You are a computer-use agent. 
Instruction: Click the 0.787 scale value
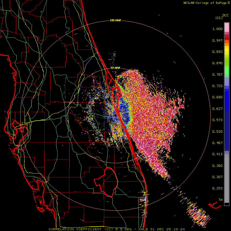tap(217, 74)
